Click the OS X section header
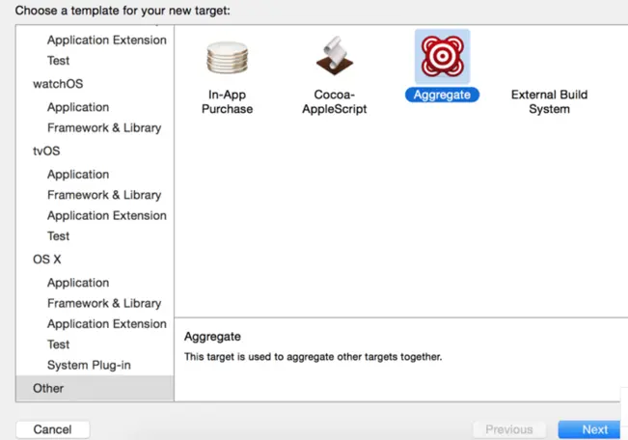628x440 pixels. click(47, 260)
